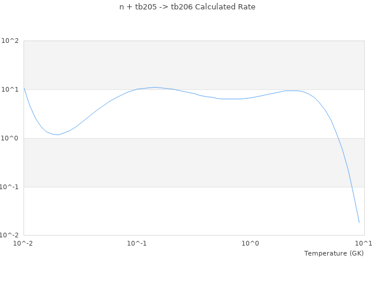
Task: Click the bottom white band below the 10^-1 gridline
Action: [x=176, y=211]
